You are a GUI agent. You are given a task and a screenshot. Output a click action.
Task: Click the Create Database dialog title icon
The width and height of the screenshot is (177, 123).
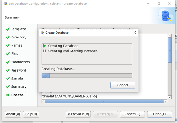42,33
